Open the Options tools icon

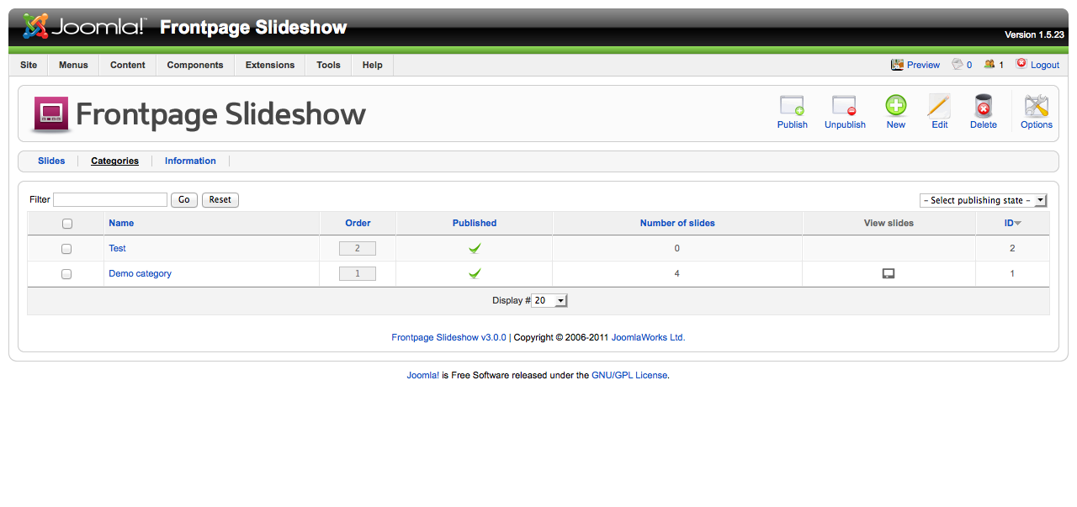point(1036,105)
